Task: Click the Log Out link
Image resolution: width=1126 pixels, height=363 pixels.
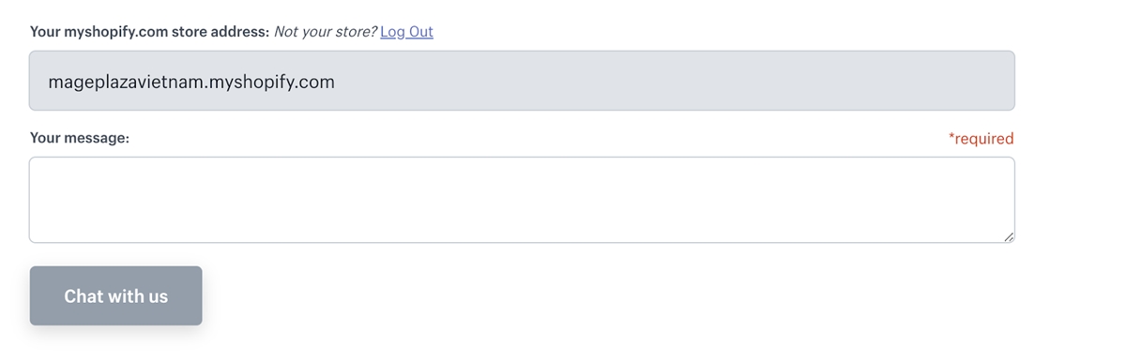Action: (x=406, y=32)
